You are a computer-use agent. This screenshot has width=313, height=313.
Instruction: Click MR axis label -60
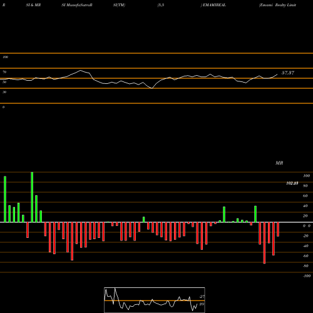coord(305,256)
